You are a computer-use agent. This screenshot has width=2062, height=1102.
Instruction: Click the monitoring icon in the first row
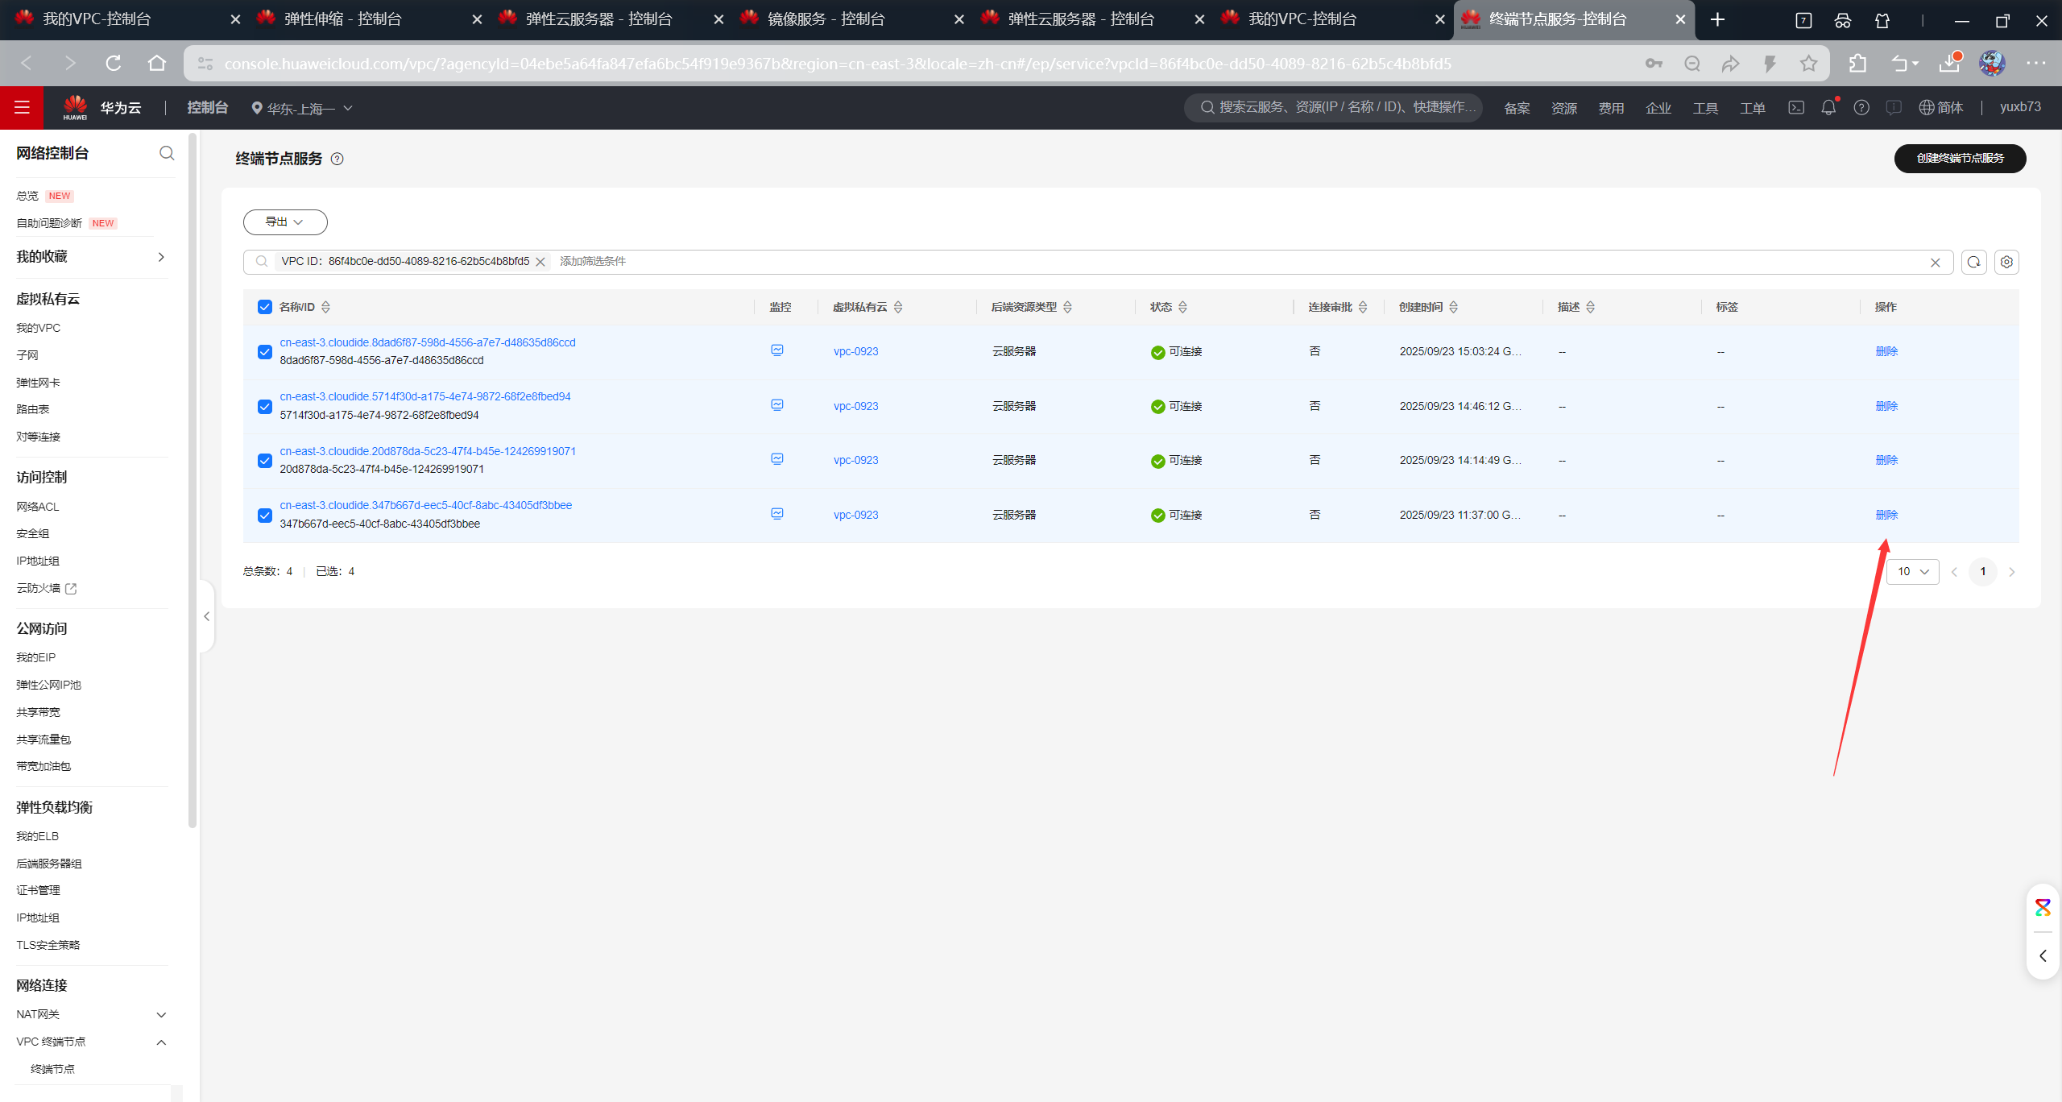776,350
